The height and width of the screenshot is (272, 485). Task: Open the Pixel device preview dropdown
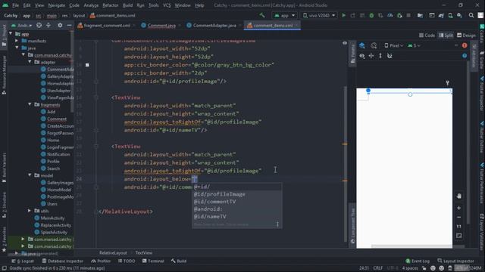(394, 45)
